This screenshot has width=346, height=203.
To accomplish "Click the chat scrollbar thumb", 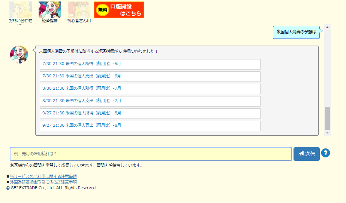I will pyautogui.click(x=328, y=118).
